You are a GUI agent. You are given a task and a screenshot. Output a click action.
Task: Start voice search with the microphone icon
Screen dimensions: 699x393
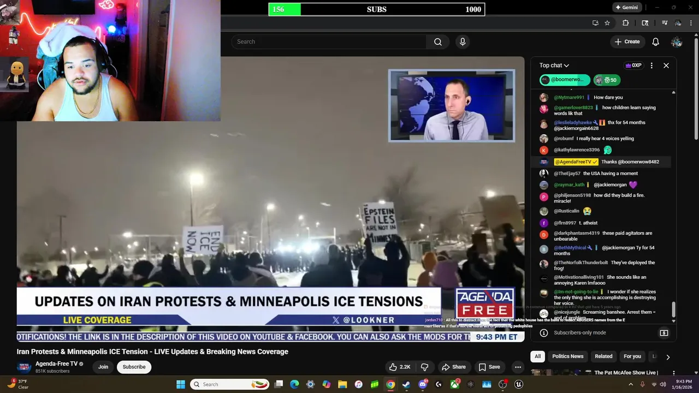click(x=463, y=42)
